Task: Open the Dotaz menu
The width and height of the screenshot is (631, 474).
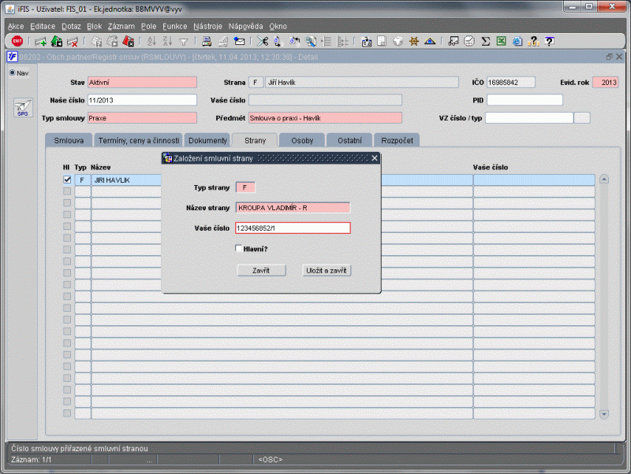Action: (71, 26)
